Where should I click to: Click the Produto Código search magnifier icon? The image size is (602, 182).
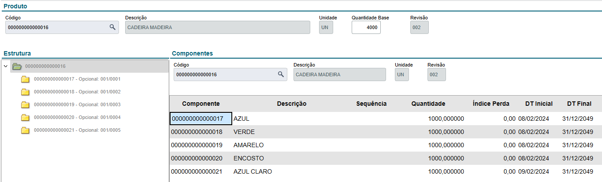[x=112, y=27]
